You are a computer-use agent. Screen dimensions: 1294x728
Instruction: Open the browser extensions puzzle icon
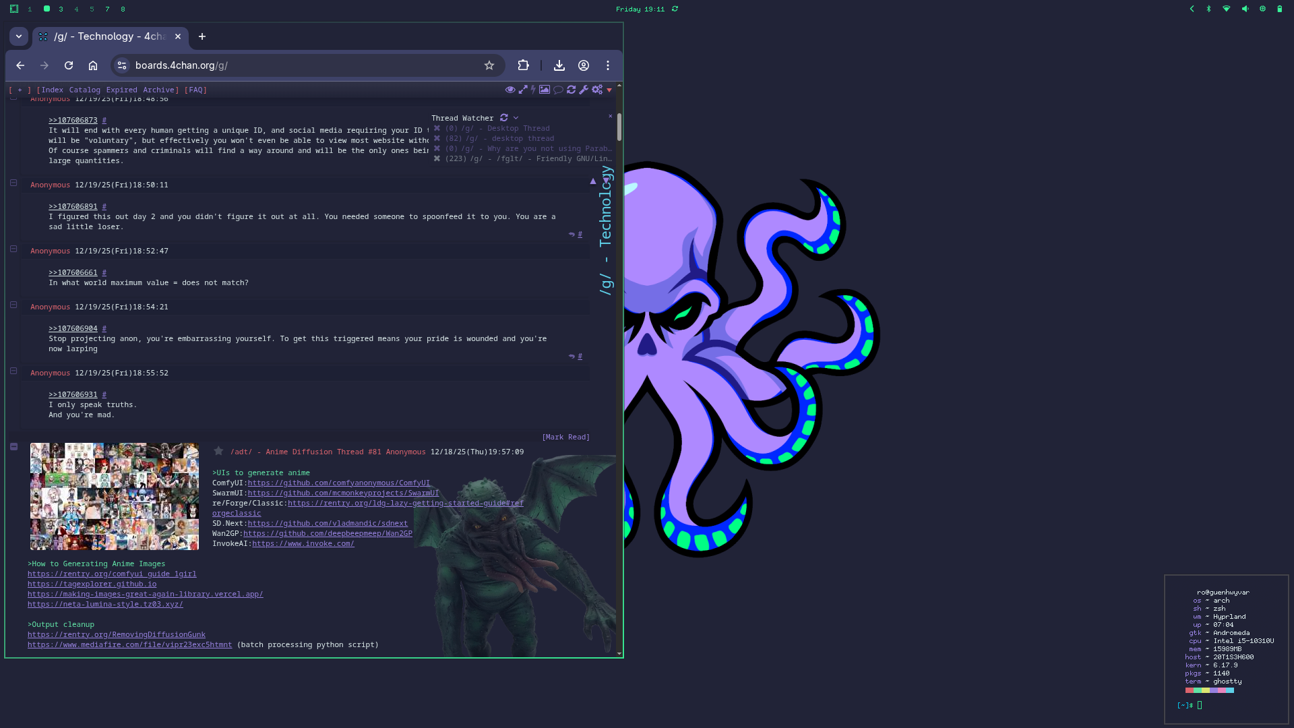coord(523,65)
